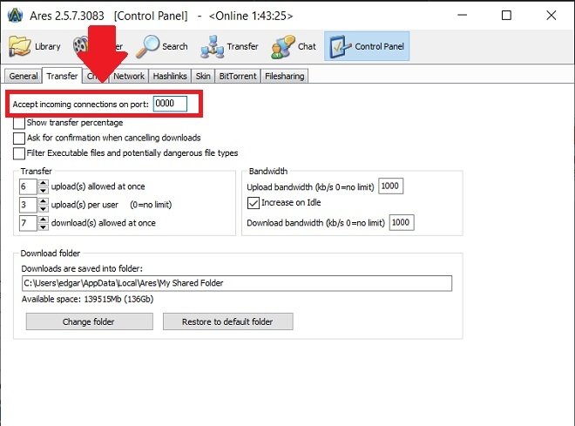
Task: Open the Filesharing tab
Action: 285,77
